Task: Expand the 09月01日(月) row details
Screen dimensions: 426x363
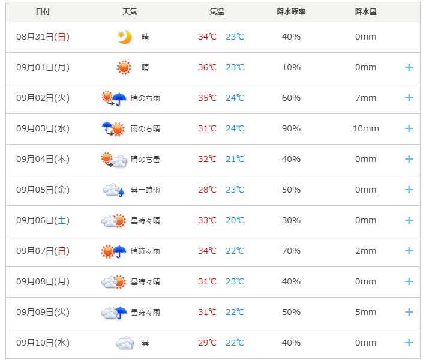Action: (x=409, y=67)
